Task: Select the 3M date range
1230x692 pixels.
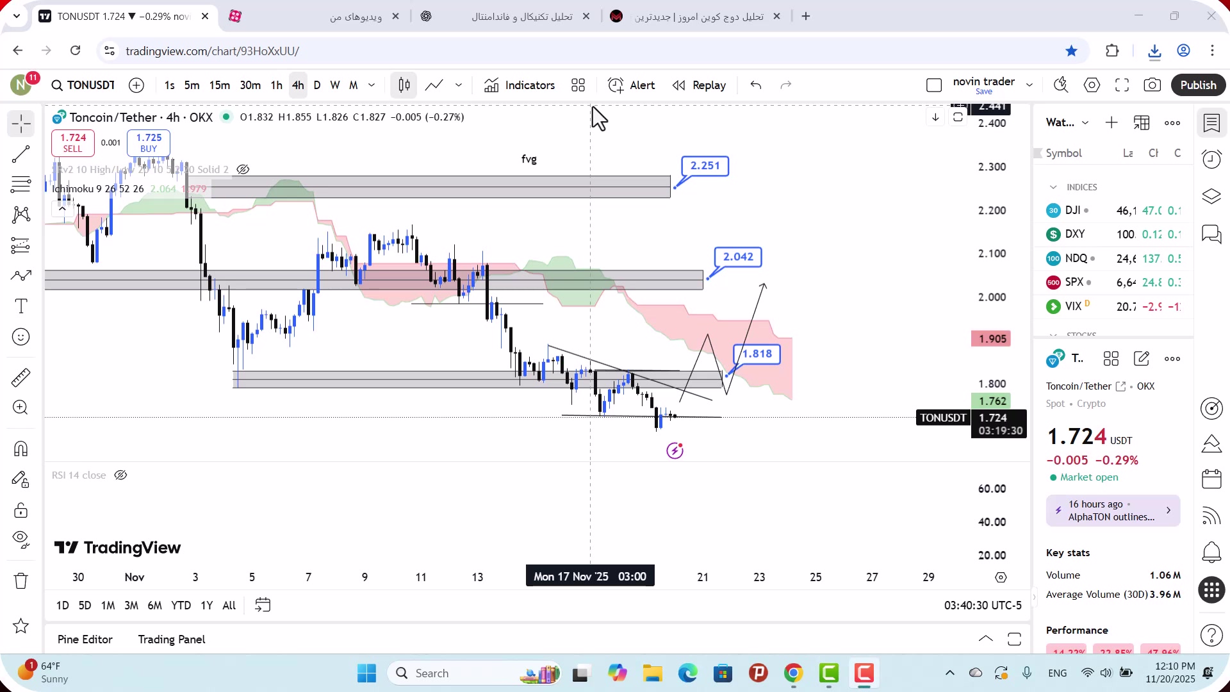Action: click(x=131, y=605)
